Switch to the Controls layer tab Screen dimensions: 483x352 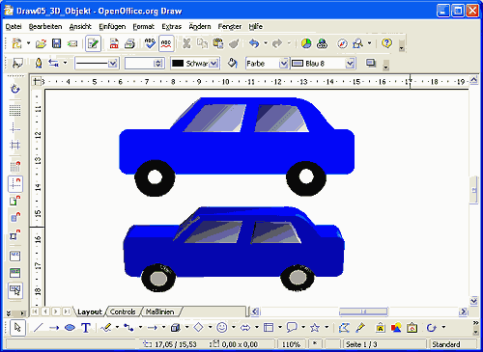coord(123,311)
